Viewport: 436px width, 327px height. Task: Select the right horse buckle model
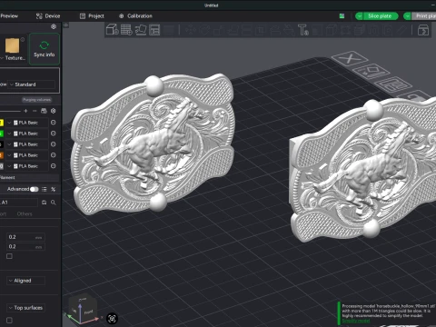(363, 170)
